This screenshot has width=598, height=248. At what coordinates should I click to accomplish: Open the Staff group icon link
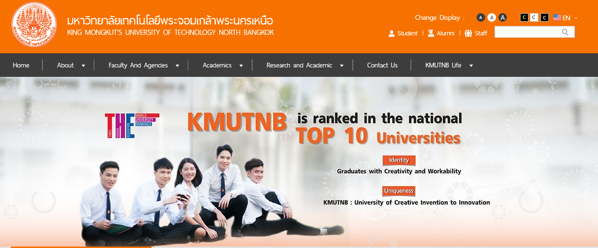coord(469,33)
